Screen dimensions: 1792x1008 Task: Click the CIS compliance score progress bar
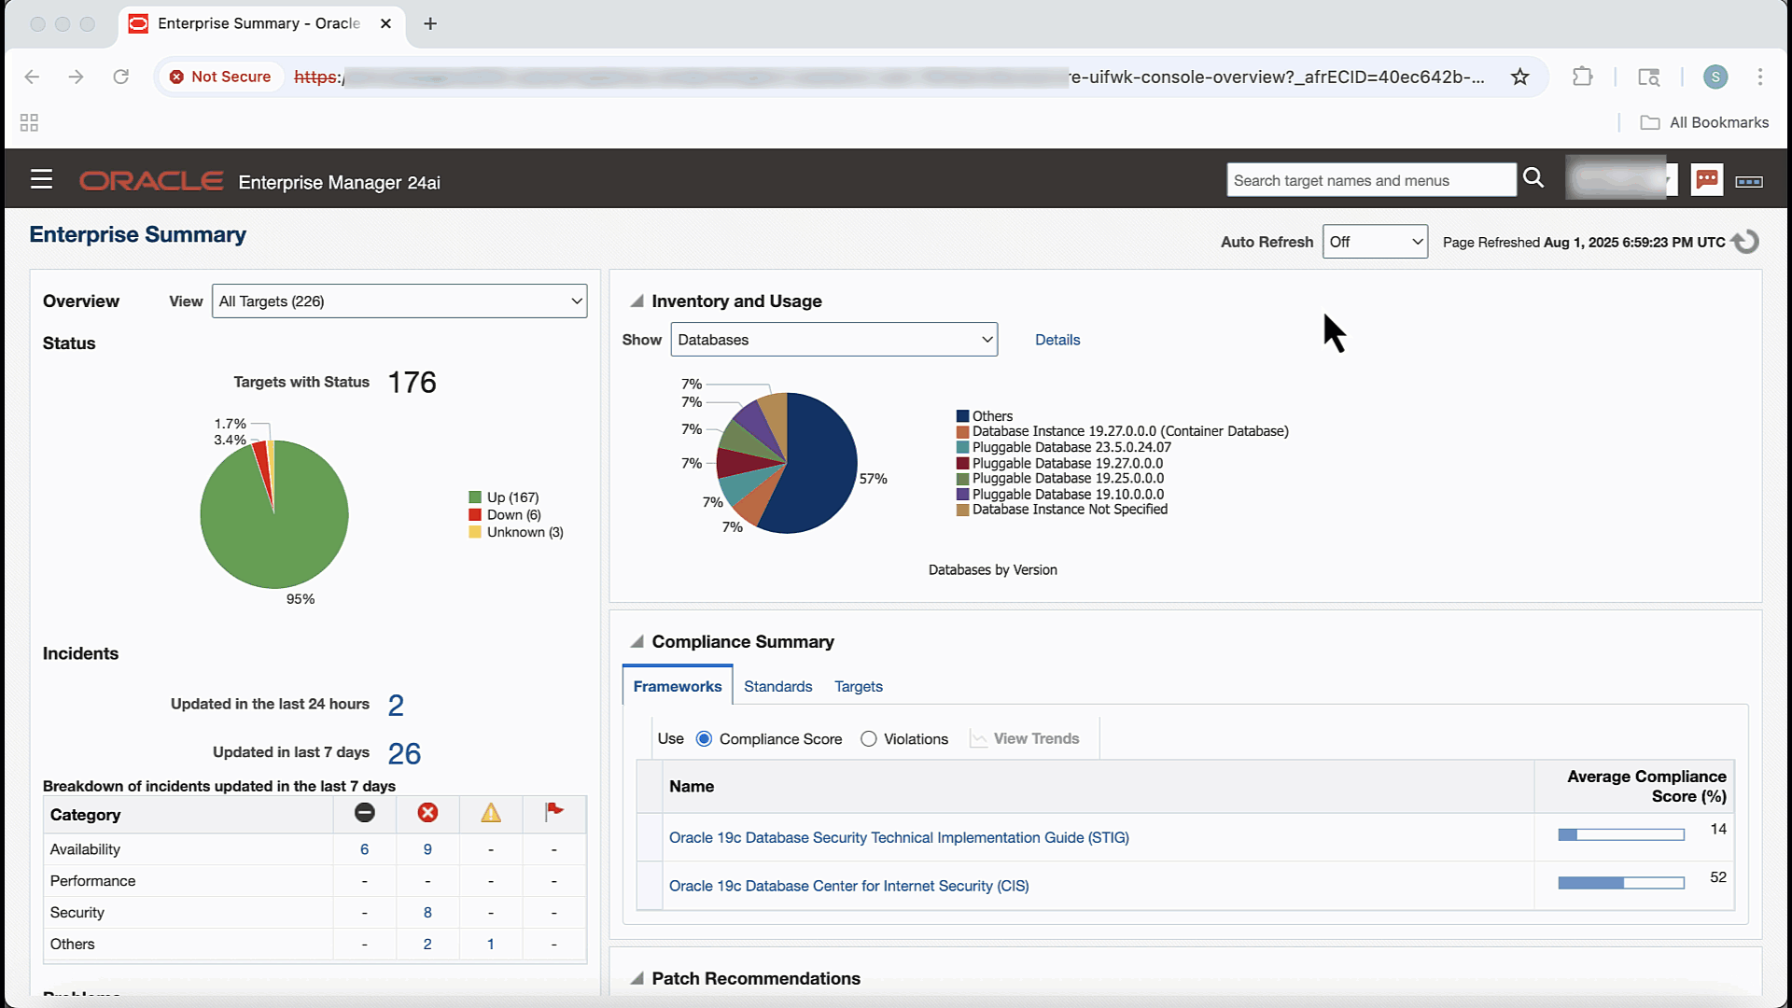point(1621,883)
